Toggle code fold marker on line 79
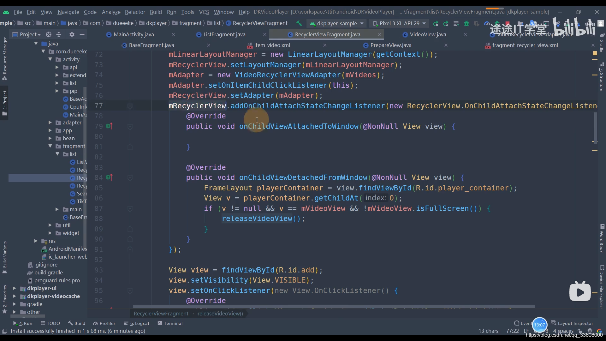606x341 pixels. [130, 126]
